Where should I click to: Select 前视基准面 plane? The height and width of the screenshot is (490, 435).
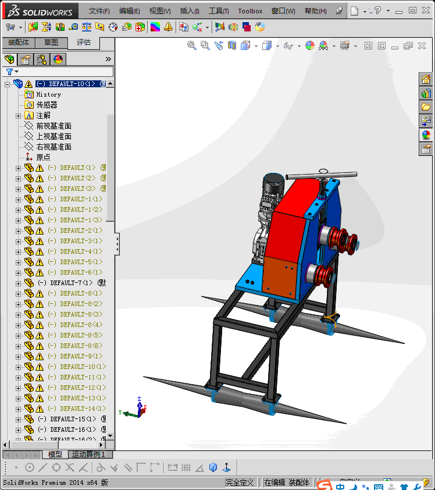click(x=54, y=126)
